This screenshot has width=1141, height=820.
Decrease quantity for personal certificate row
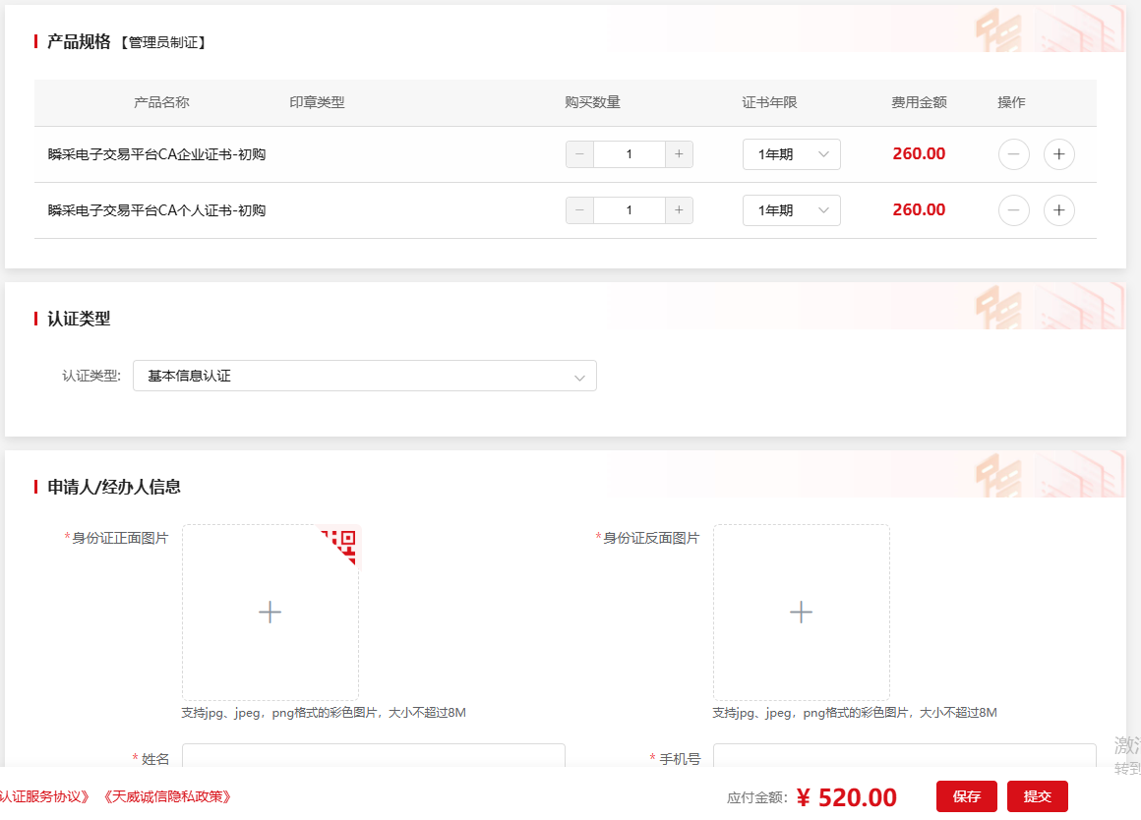tap(579, 210)
